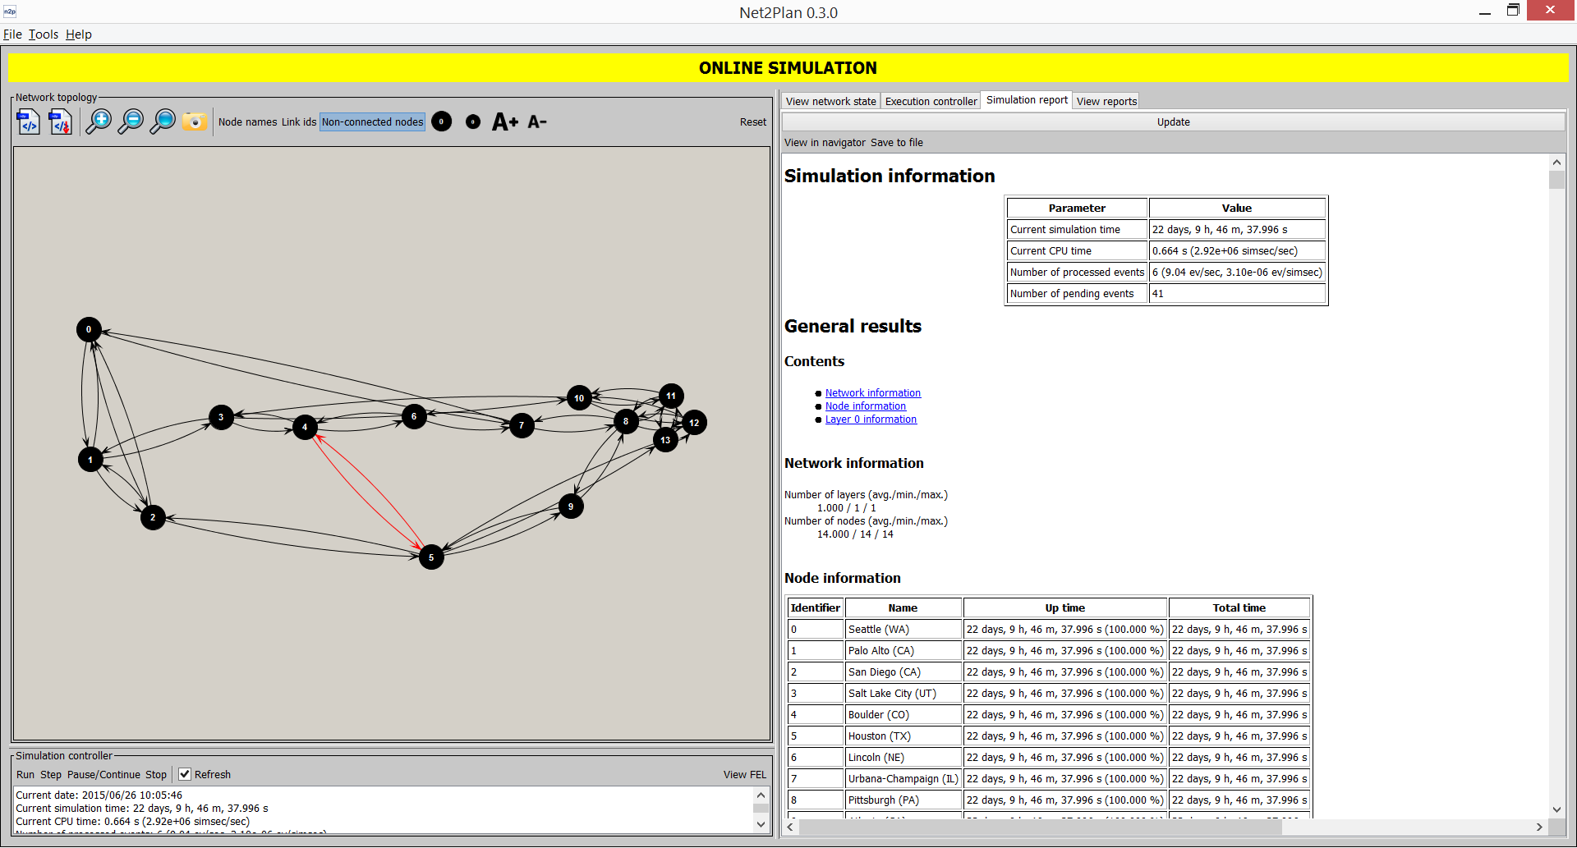This screenshot has height=848, width=1577.
Task: Run the simulation
Action: [25, 775]
